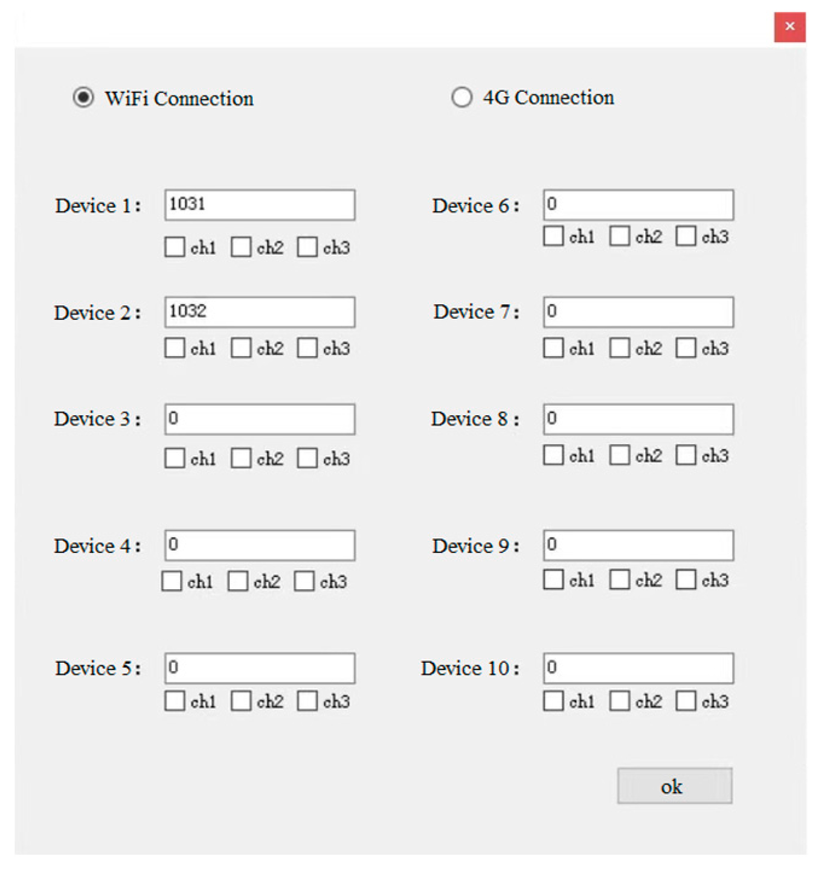Enable ch3 under Device 10

click(x=686, y=701)
